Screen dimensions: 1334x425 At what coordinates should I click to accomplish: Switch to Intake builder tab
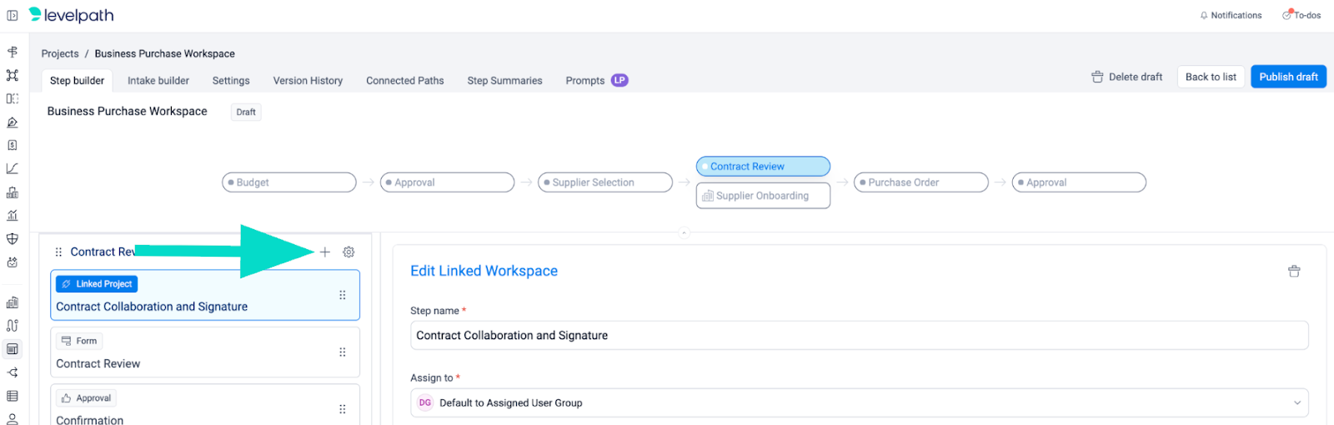pyautogui.click(x=158, y=81)
